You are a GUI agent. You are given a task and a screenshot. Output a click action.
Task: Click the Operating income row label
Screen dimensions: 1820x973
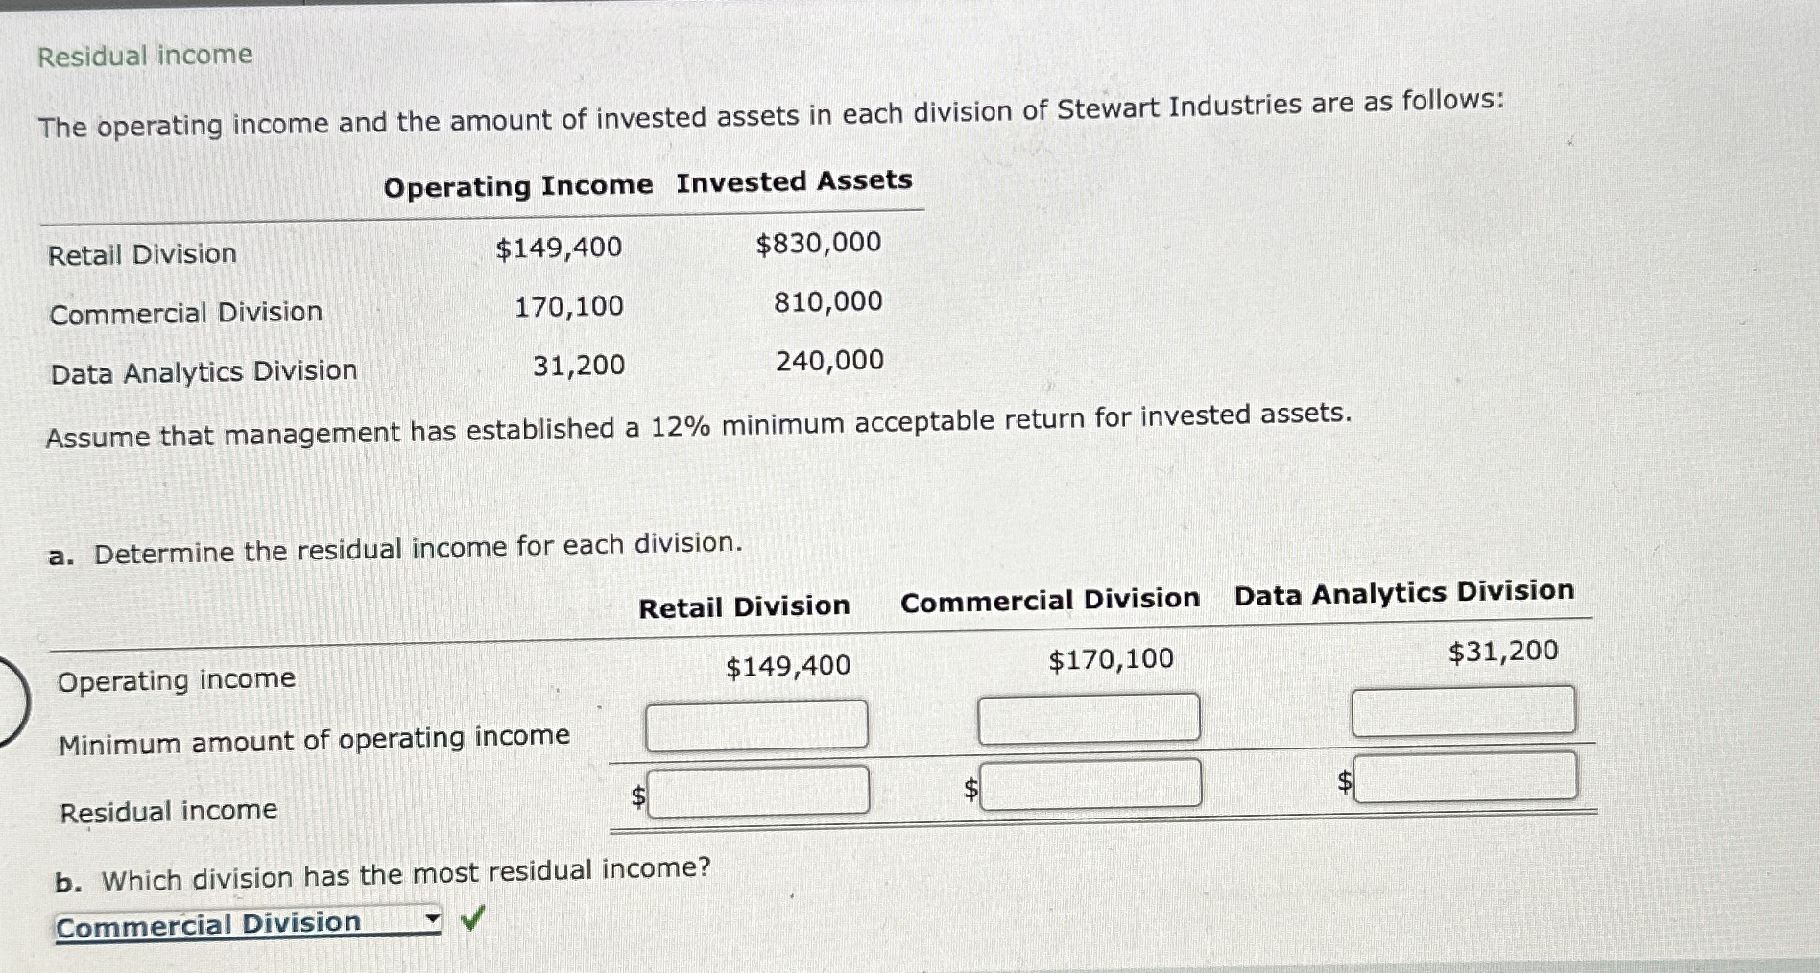click(x=176, y=679)
